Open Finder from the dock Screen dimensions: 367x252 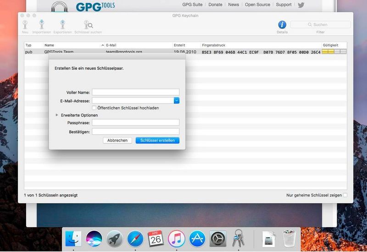pyautogui.click(x=73, y=239)
